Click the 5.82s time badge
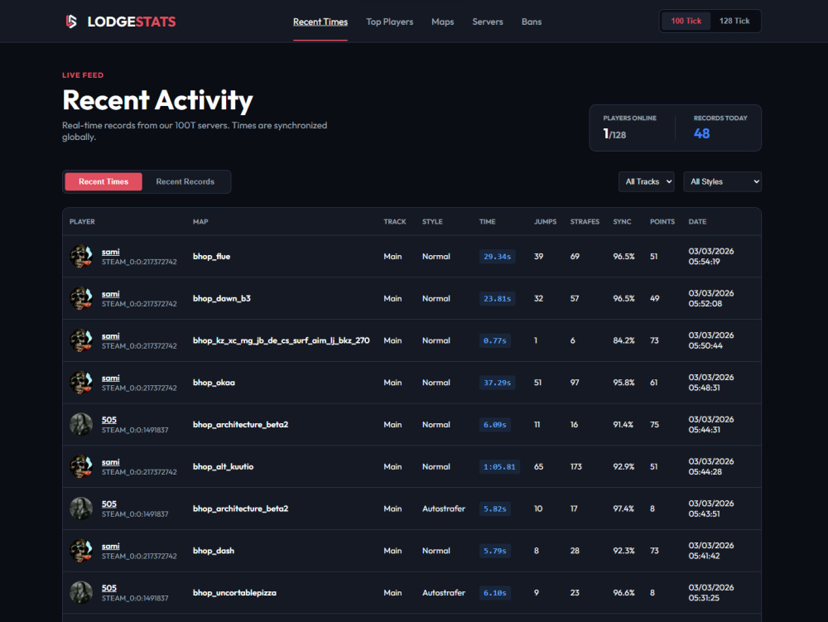The width and height of the screenshot is (828, 622). coord(495,509)
